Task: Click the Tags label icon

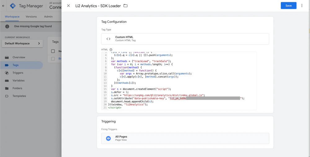Action: (7, 65)
